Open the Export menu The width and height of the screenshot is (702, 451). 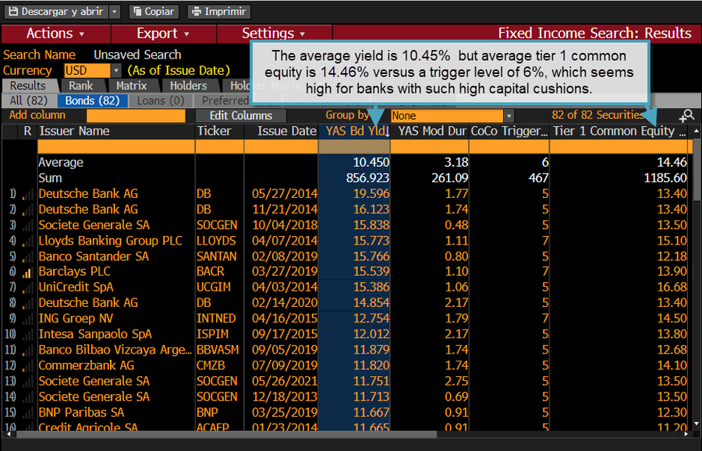pos(164,33)
